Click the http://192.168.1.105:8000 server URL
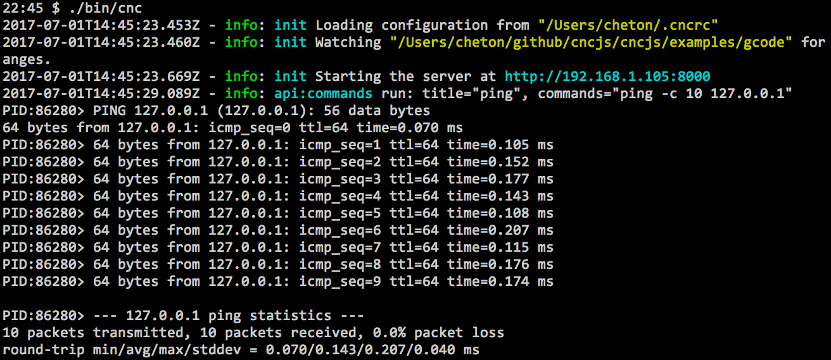The image size is (831, 360). (607, 77)
